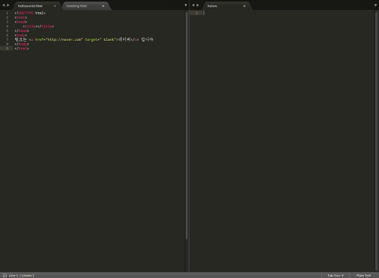Click the opening body tag on line 6
The height and width of the screenshot is (278, 379).
pyautogui.click(x=20, y=35)
